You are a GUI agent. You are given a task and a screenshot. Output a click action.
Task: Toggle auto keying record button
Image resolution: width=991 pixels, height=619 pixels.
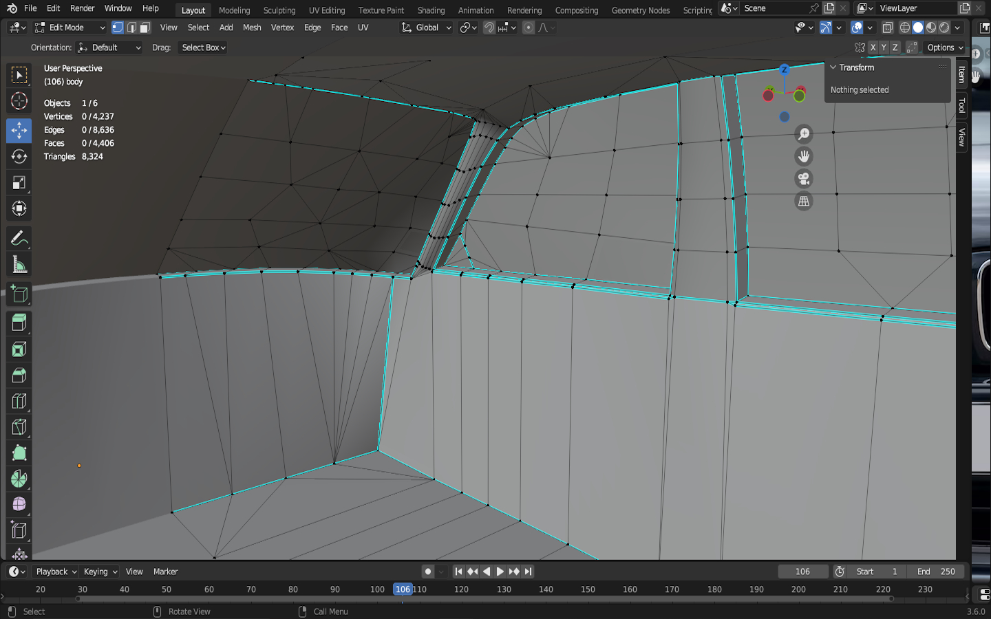coord(428,572)
